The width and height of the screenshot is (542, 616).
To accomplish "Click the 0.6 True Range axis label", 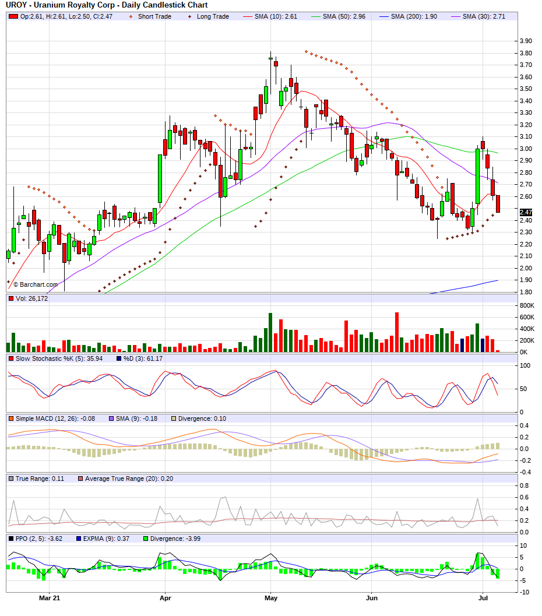I will (x=525, y=497).
